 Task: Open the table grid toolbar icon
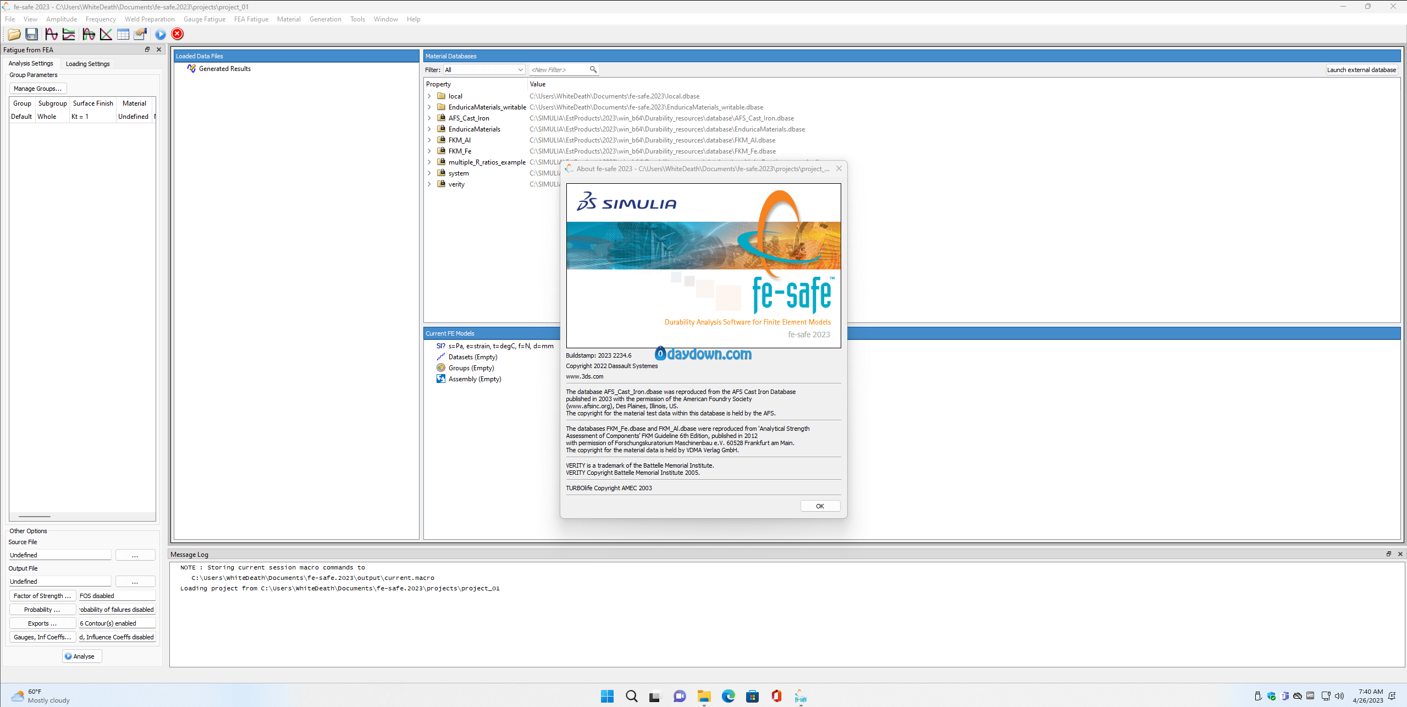coord(123,34)
